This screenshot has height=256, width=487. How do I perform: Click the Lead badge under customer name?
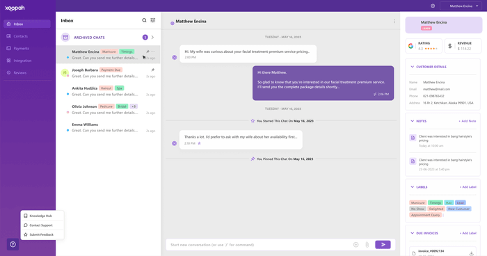tap(426, 29)
